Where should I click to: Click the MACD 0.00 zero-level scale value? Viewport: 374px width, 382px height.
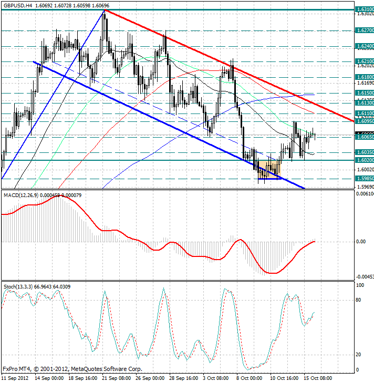coord(361,241)
